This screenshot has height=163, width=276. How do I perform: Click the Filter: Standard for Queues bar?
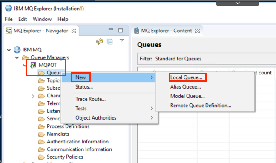pos(207,59)
